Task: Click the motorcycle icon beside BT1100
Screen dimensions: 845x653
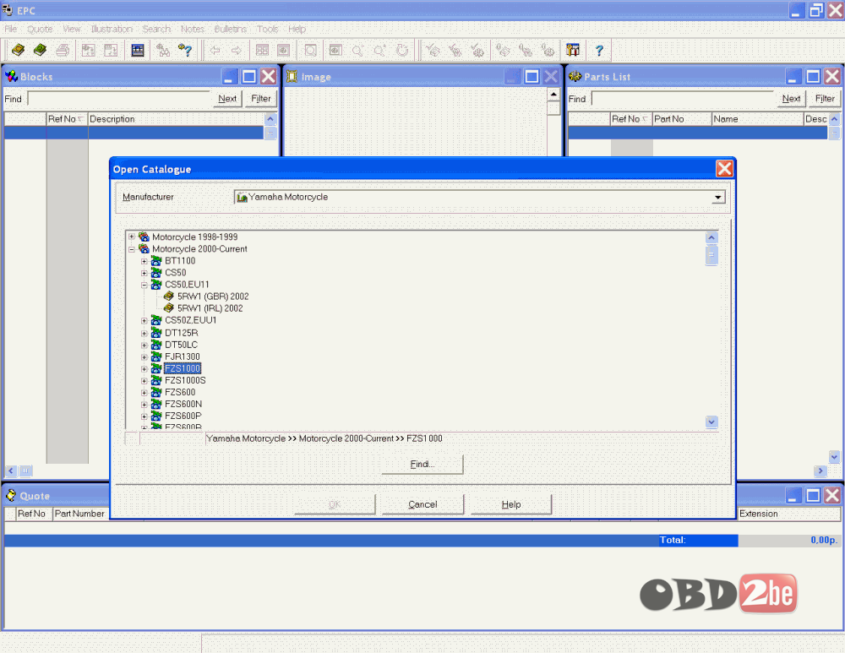Action: click(156, 261)
